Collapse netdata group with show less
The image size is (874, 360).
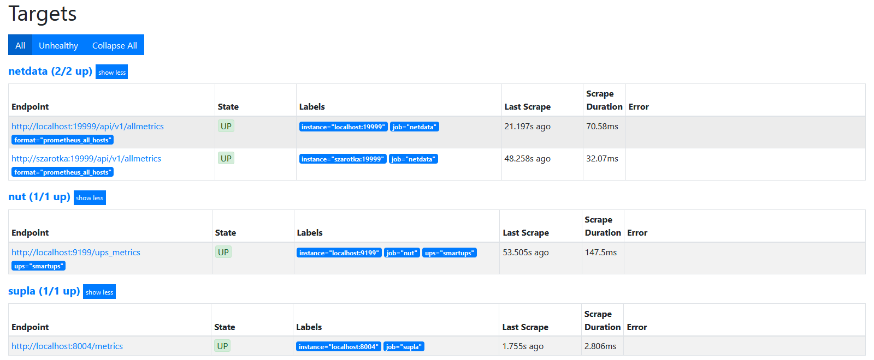tap(111, 72)
